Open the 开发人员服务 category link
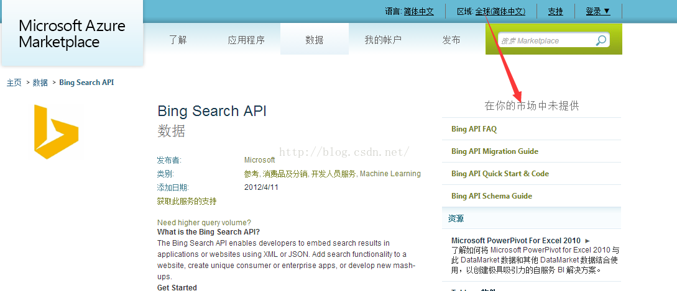Viewport: 677px width, 291px height. pyautogui.click(x=334, y=174)
